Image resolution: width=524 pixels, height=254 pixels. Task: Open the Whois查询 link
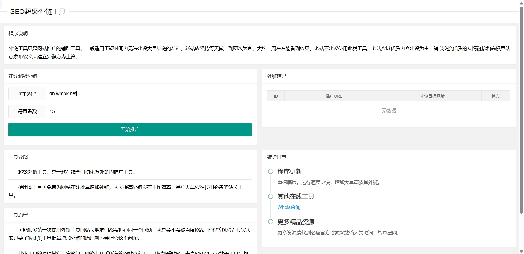click(289, 207)
